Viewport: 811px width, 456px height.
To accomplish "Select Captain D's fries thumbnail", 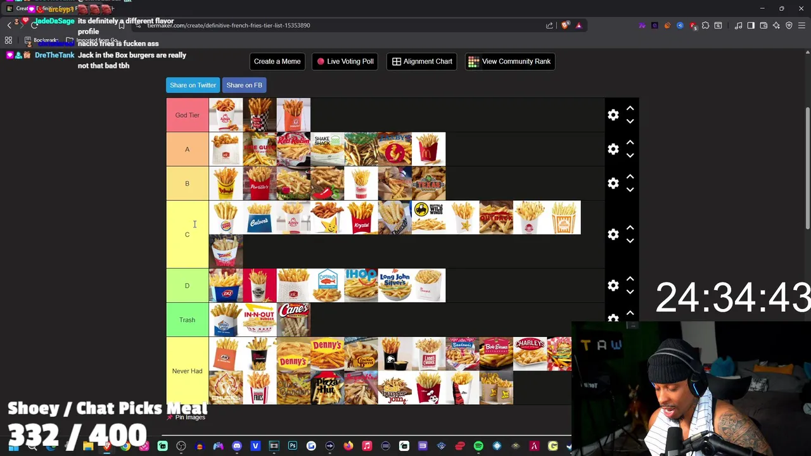I will pyautogui.click(x=327, y=286).
